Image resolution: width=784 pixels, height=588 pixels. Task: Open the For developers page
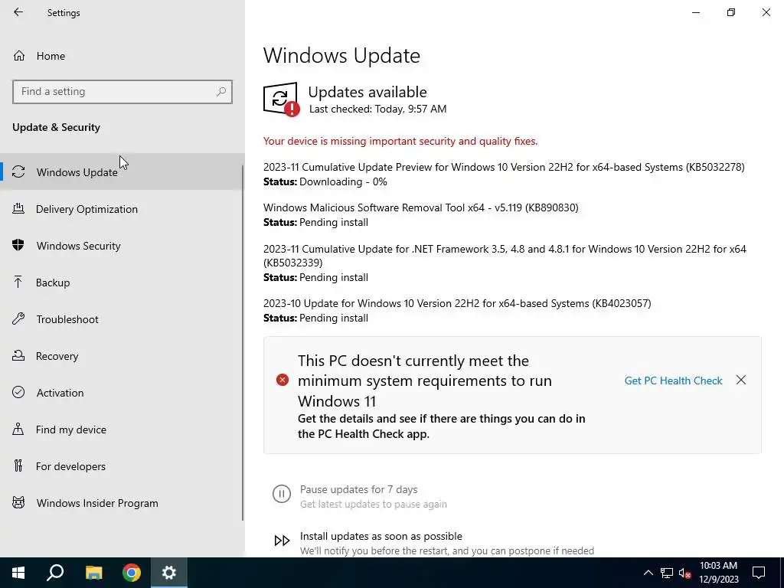pos(122,466)
